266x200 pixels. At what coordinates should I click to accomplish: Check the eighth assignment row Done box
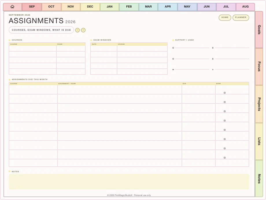point(225,158)
